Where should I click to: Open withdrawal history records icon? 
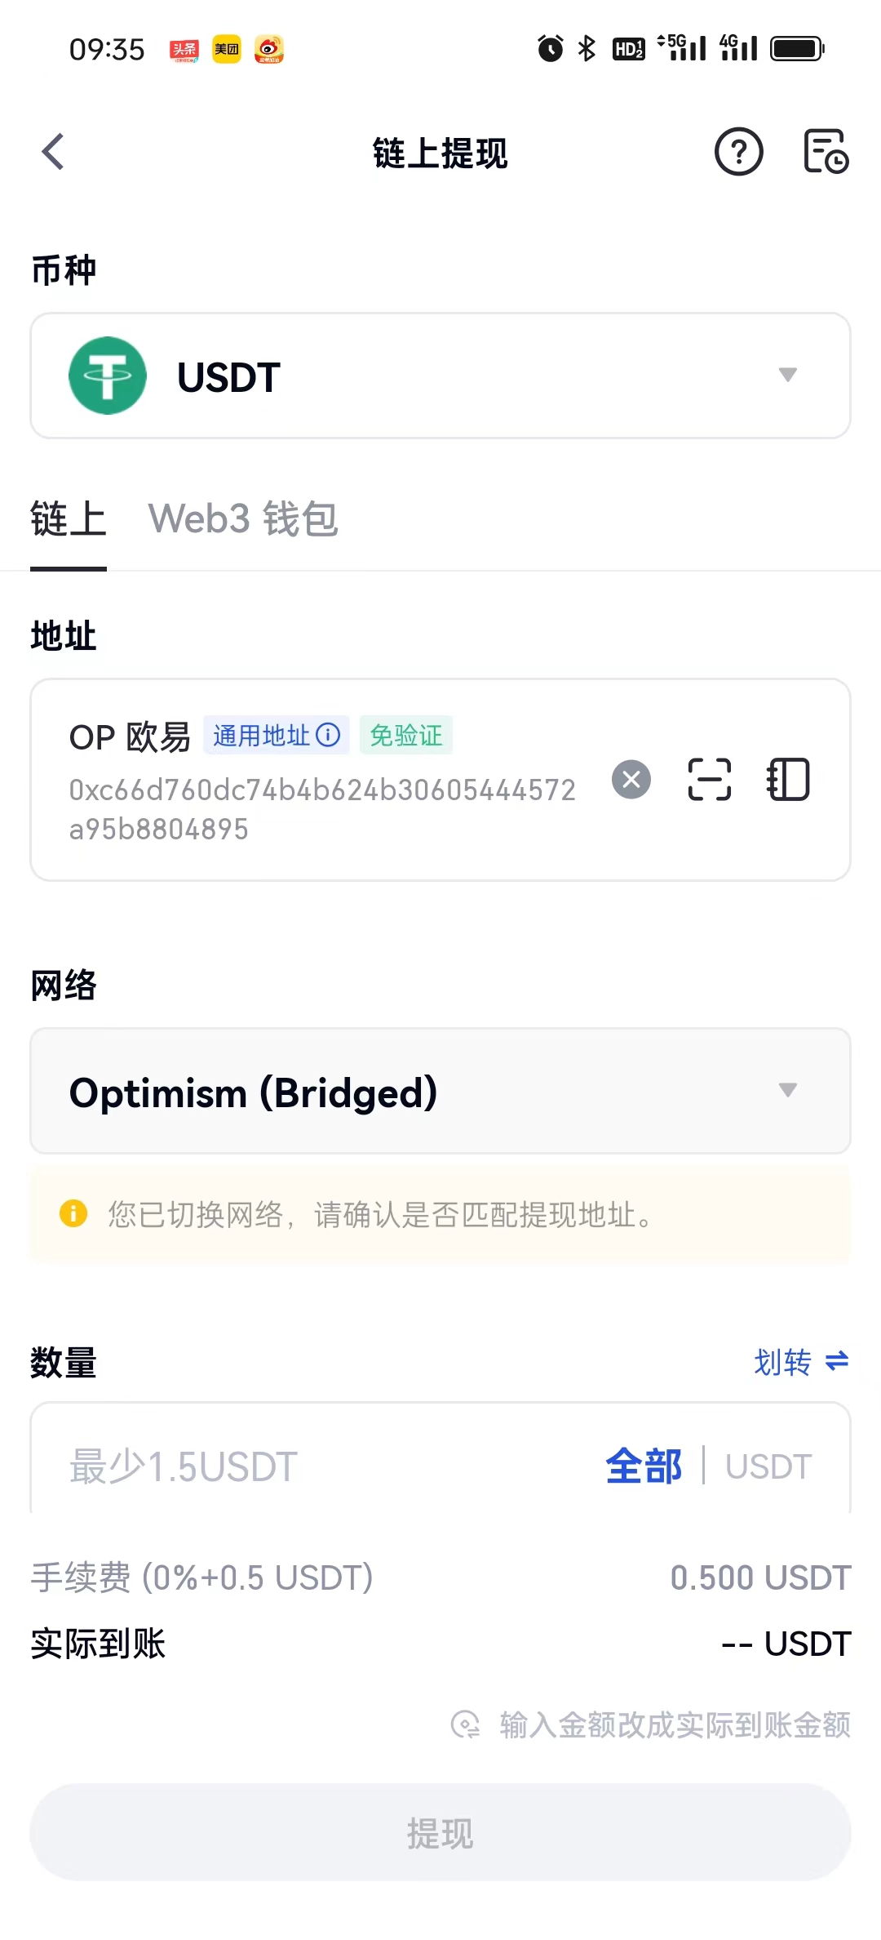826,152
